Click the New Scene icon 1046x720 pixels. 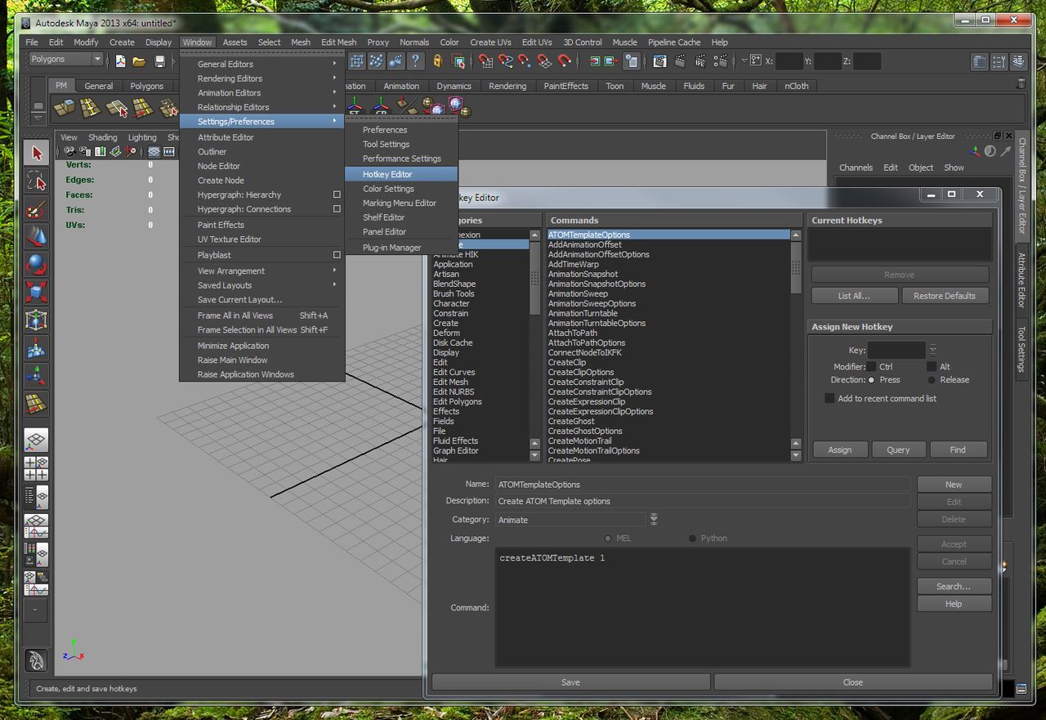120,60
